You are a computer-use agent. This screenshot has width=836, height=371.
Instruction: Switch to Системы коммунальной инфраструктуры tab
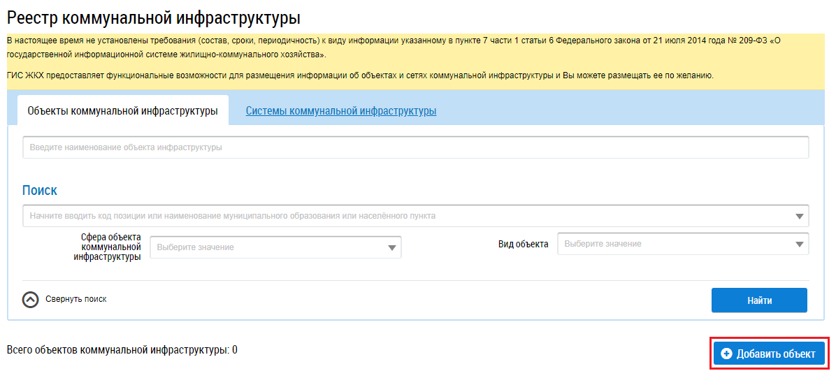coord(341,111)
